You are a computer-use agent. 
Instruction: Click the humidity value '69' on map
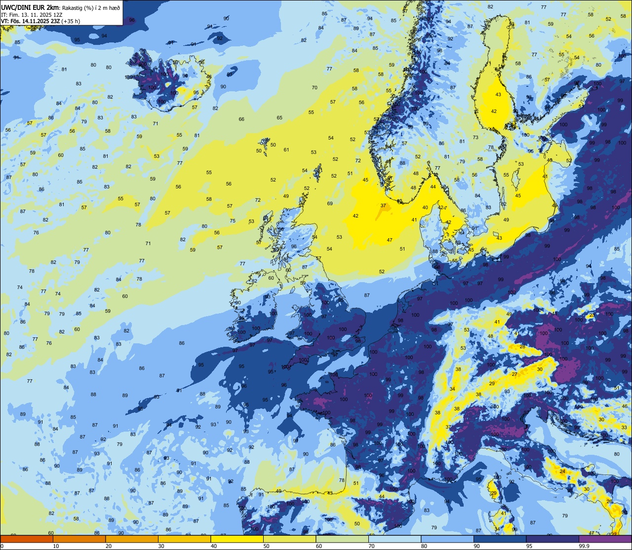pyautogui.click(x=330, y=204)
